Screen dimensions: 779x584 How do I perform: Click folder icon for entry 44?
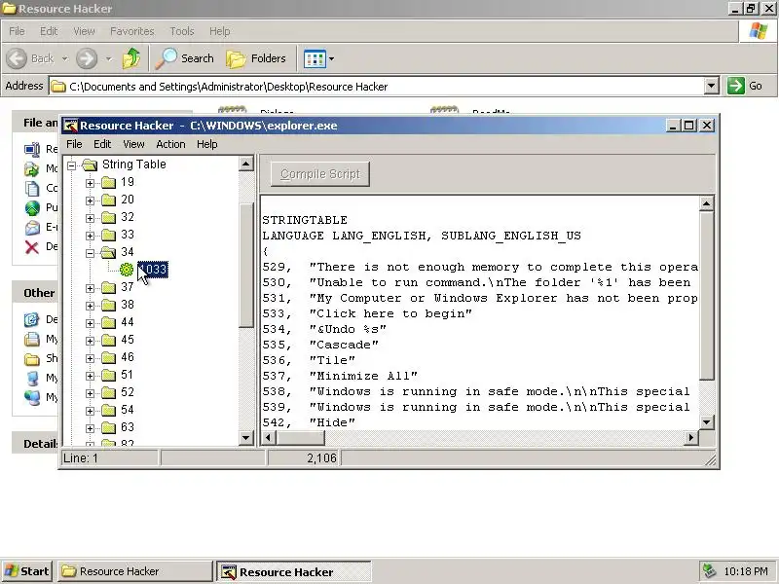click(108, 322)
